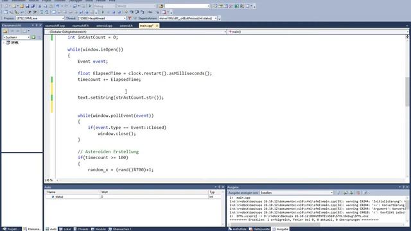Viewport: 411px width, 231px height.
Task: Click the Find in Files binoculars icon
Action: click(x=161, y=6)
